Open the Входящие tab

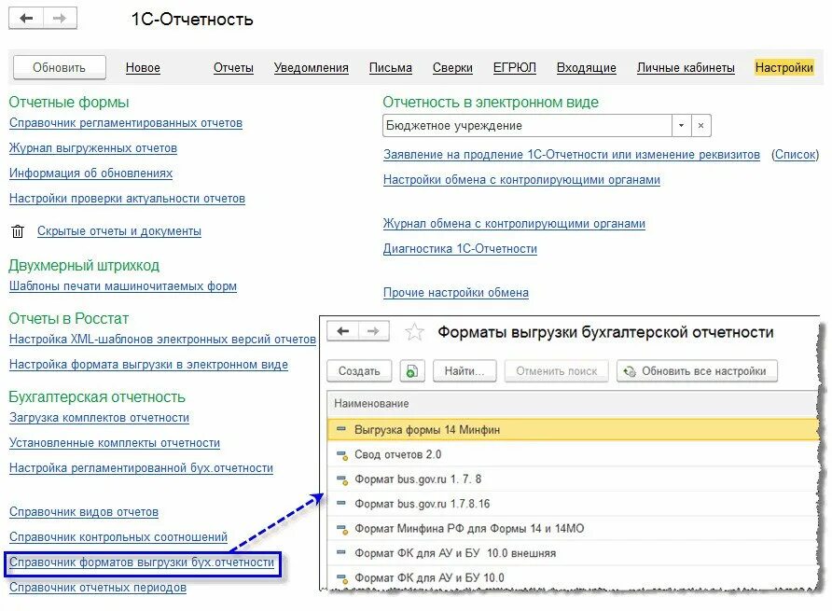587,68
